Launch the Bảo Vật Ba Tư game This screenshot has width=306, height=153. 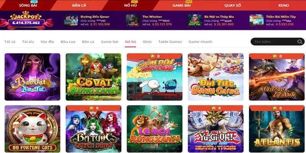click(x=33, y=77)
